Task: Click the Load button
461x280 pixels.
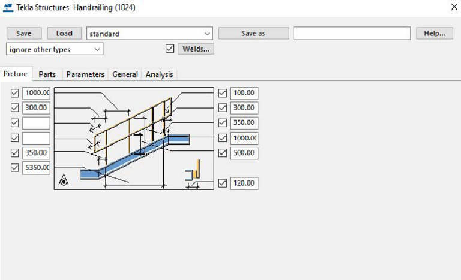Action: pyautogui.click(x=64, y=33)
